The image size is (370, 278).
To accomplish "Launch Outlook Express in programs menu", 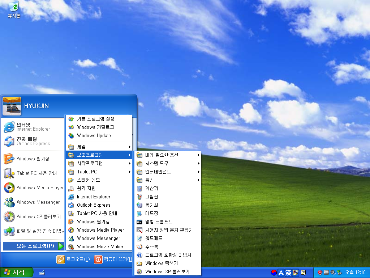I will pyautogui.click(x=99, y=205).
